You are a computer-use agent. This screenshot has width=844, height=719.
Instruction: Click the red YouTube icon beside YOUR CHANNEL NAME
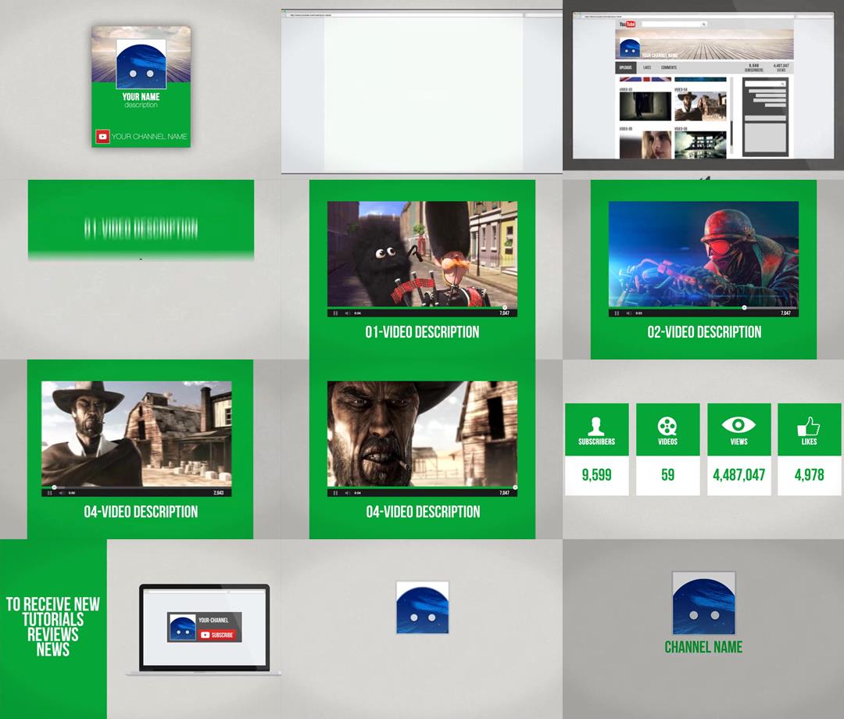click(102, 137)
